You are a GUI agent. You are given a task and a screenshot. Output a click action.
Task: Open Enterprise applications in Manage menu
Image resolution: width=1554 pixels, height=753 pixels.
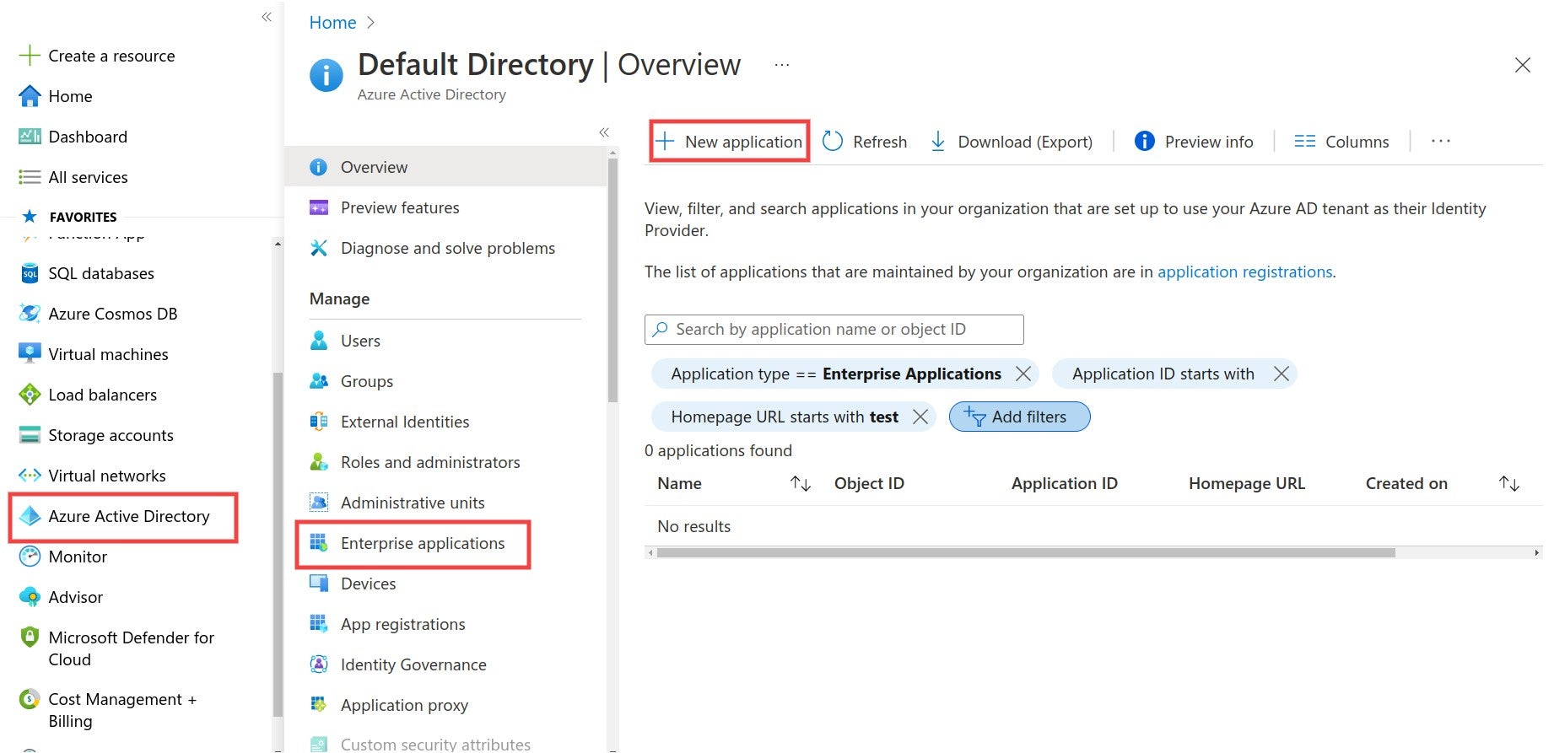tap(422, 544)
